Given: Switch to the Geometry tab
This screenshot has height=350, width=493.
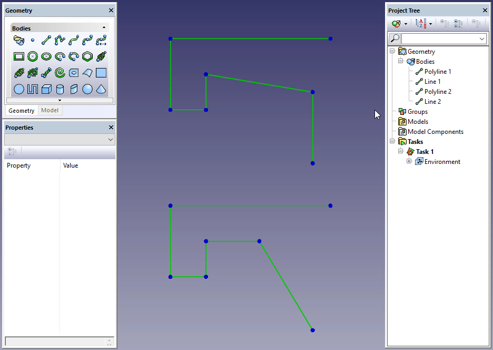Looking at the screenshot, I should click(21, 111).
